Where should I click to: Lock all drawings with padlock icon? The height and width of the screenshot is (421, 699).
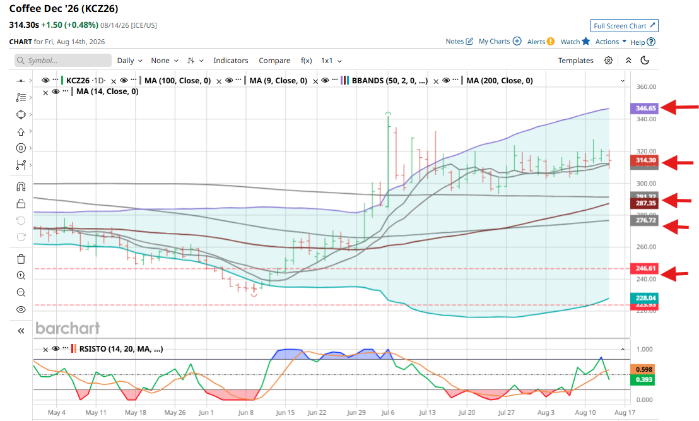(21, 204)
